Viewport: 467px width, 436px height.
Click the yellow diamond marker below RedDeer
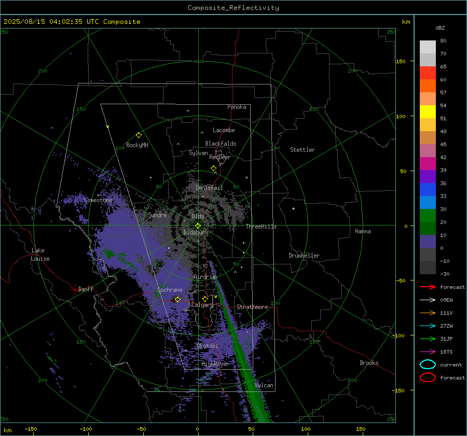214,168
